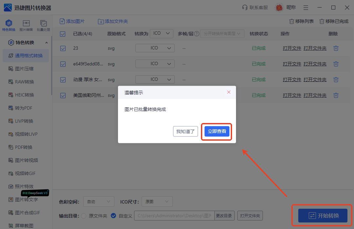Screen dimensions: 354x229
Task: Open the 图片编辑 tool icon
Action: (26, 24)
